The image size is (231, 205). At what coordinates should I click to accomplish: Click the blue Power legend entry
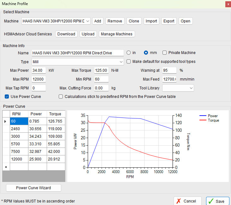coord(209,116)
